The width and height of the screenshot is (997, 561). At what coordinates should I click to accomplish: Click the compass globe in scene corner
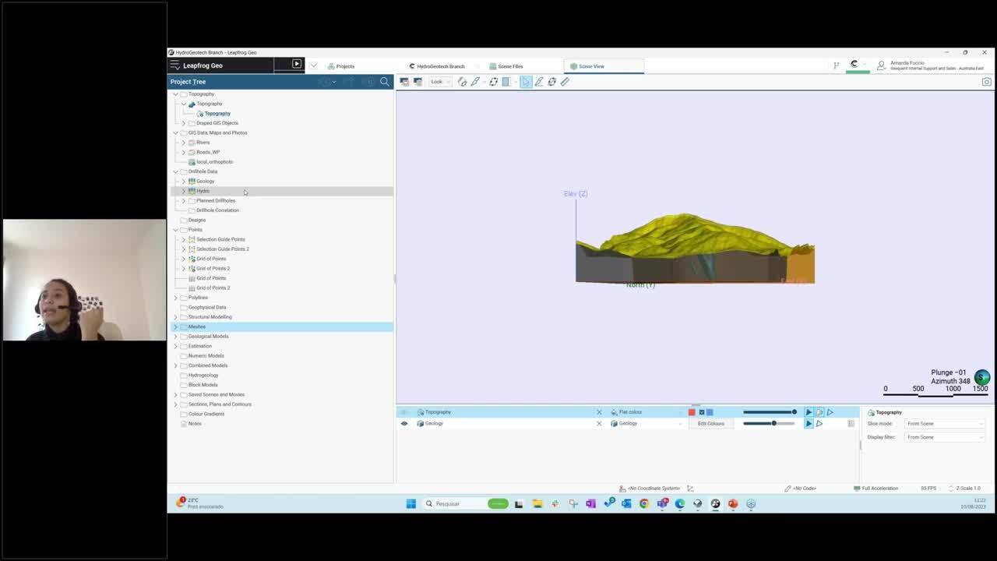tap(981, 378)
